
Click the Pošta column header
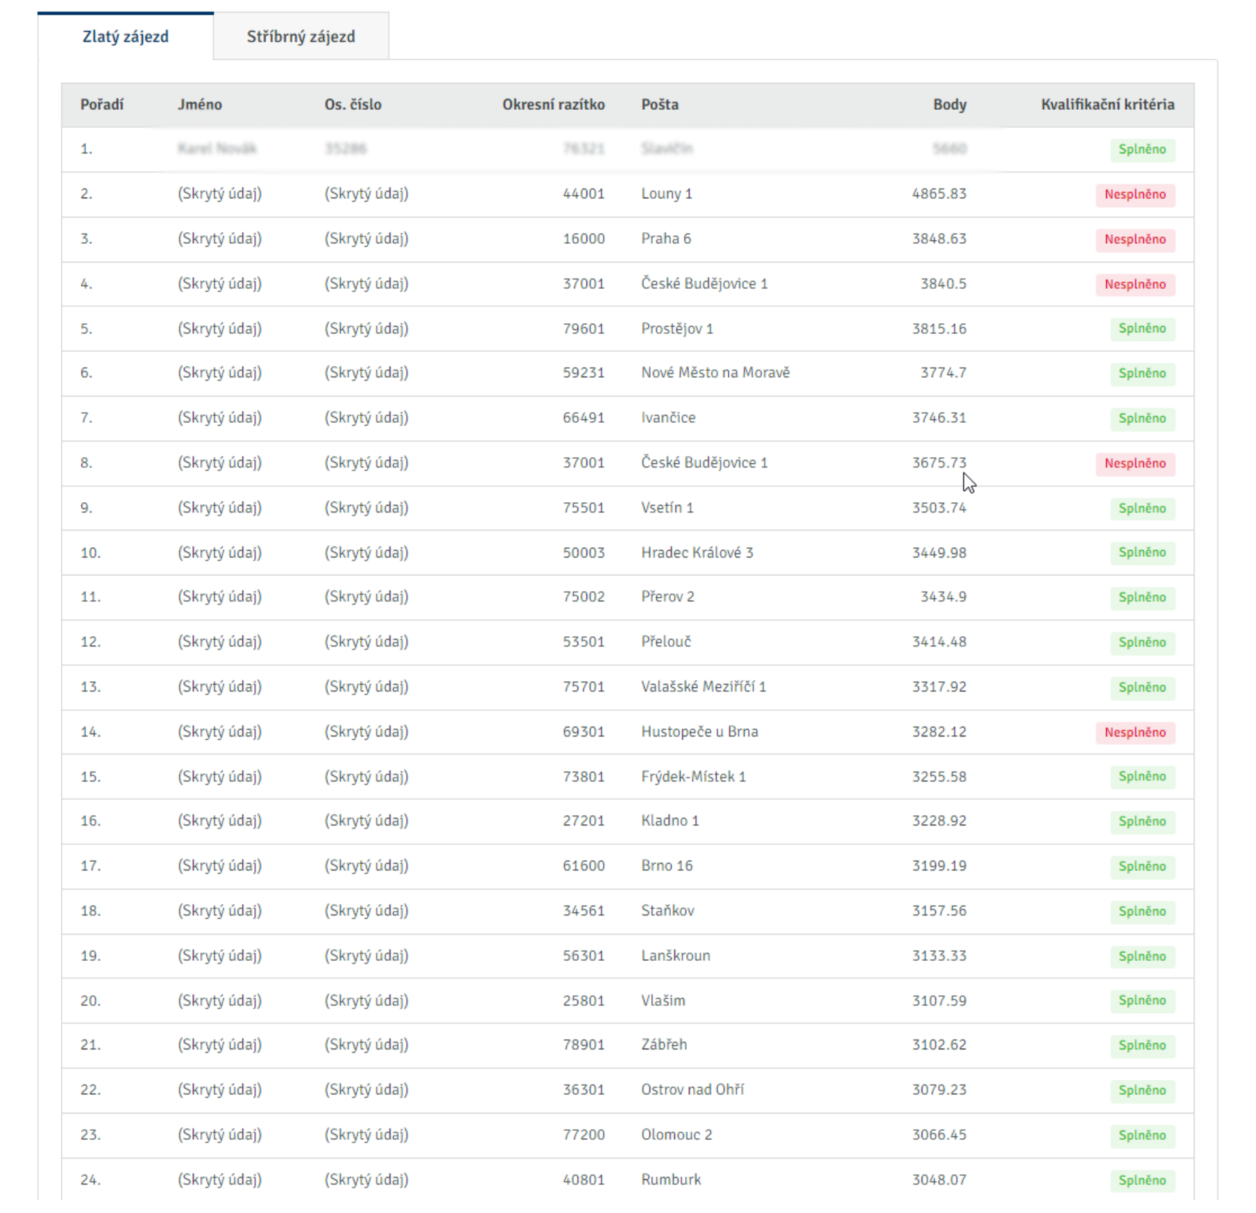[x=660, y=104]
